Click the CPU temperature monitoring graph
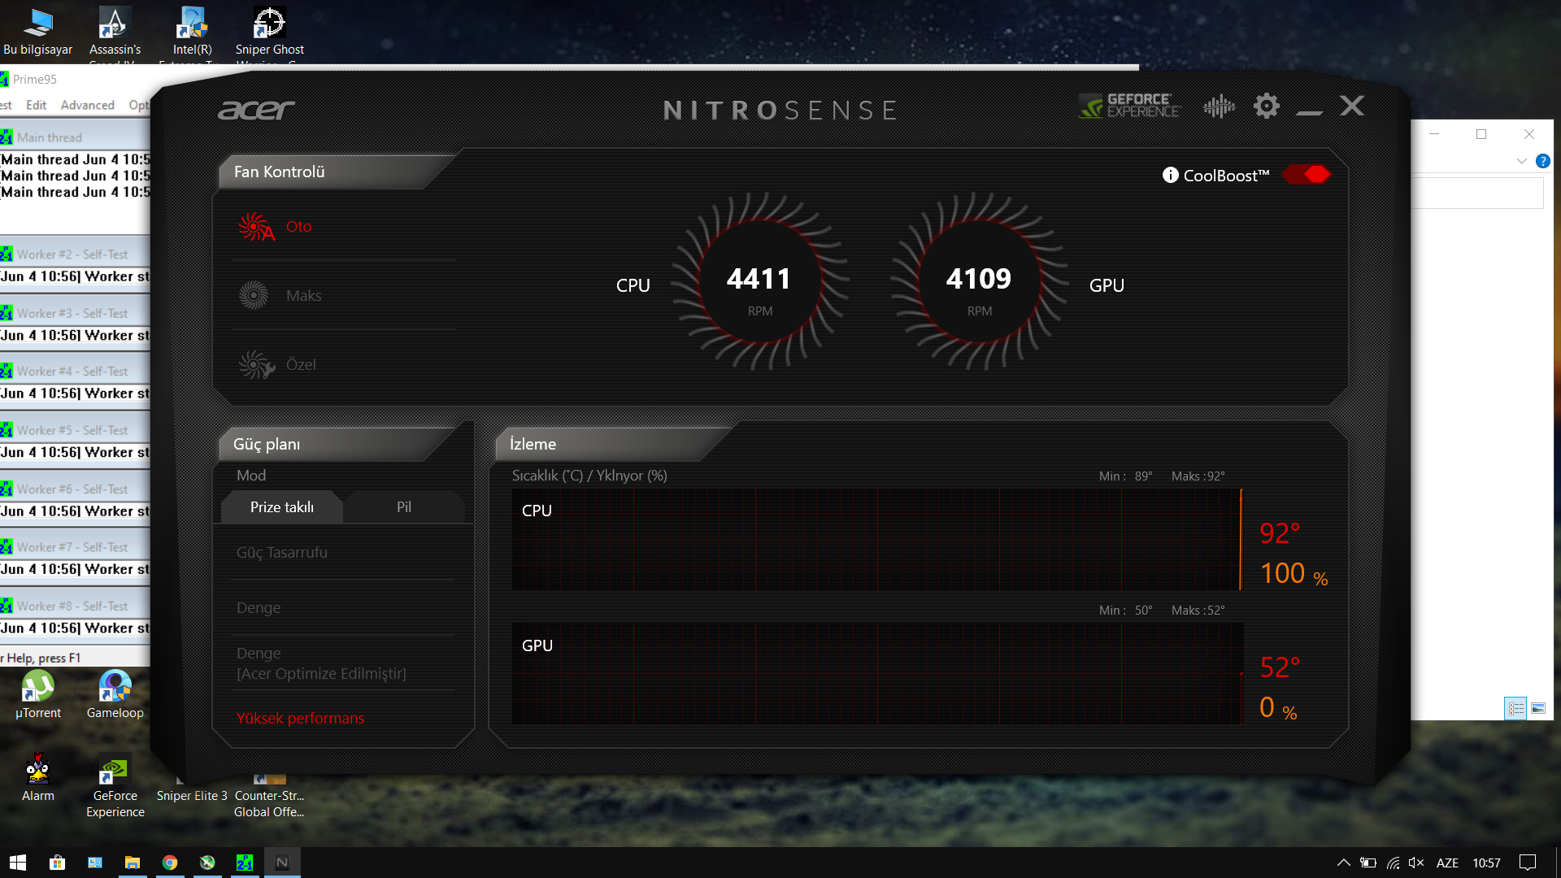The image size is (1561, 878). click(877, 539)
